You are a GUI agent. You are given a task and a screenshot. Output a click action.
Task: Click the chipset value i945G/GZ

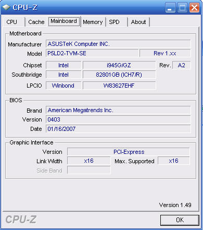(119, 65)
